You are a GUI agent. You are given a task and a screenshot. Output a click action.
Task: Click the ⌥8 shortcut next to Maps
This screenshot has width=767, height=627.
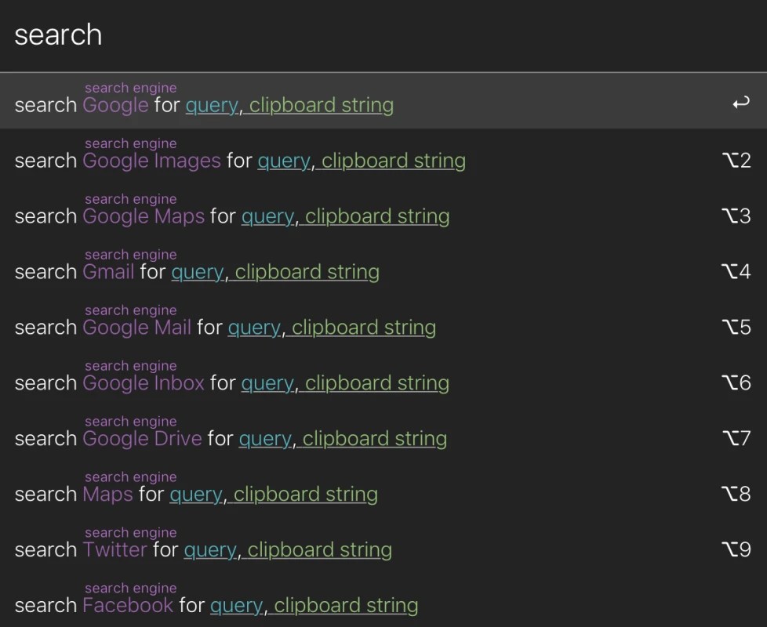tap(737, 494)
